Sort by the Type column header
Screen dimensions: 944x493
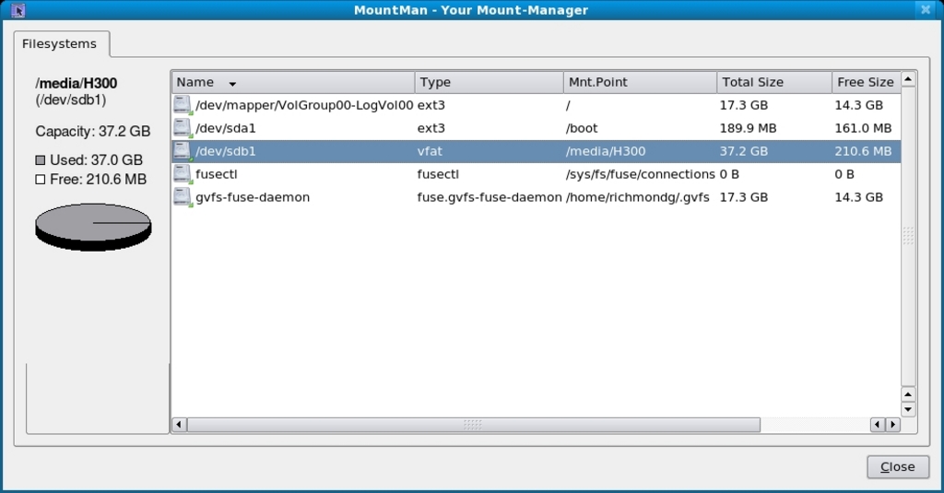tap(489, 82)
